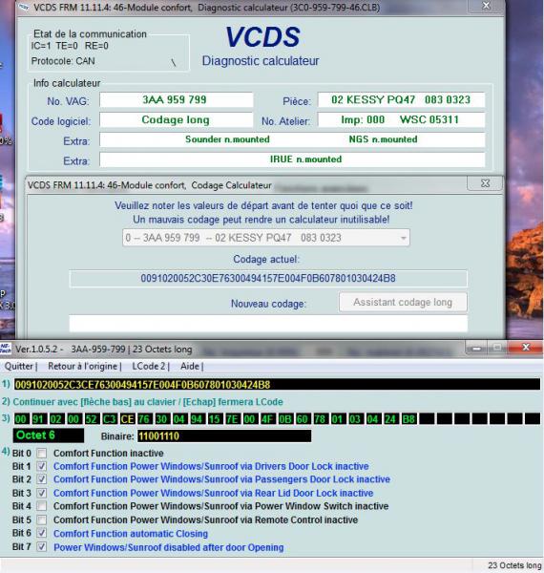Click the Nouveau codage input field
The image size is (544, 573).
268,324
